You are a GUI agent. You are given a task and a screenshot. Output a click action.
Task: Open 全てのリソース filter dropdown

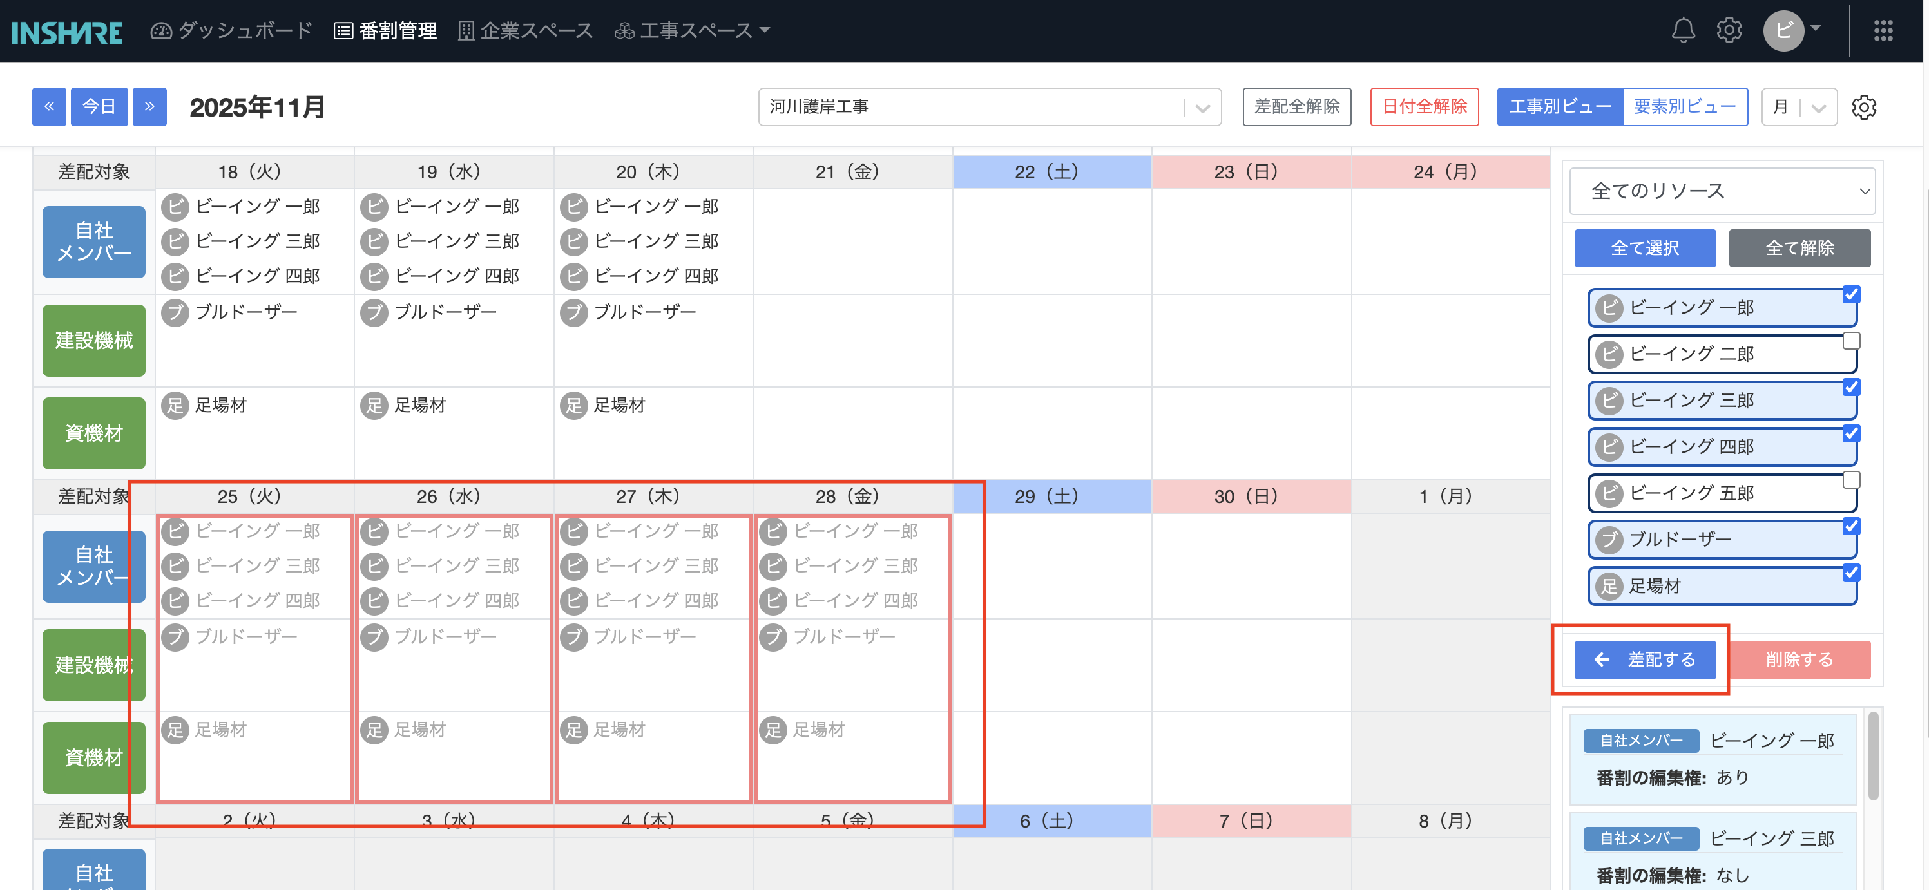[x=1722, y=192]
